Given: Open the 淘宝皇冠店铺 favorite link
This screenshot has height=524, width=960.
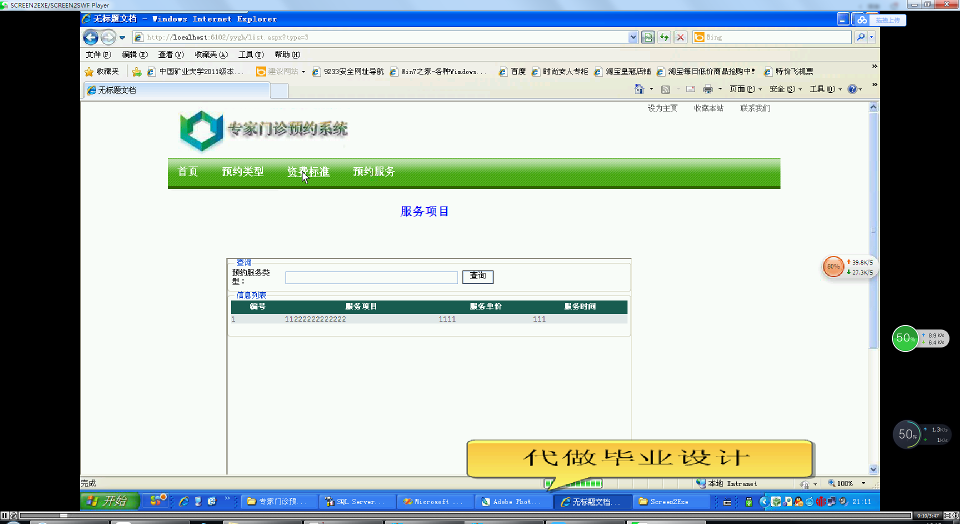Looking at the screenshot, I should pos(622,71).
